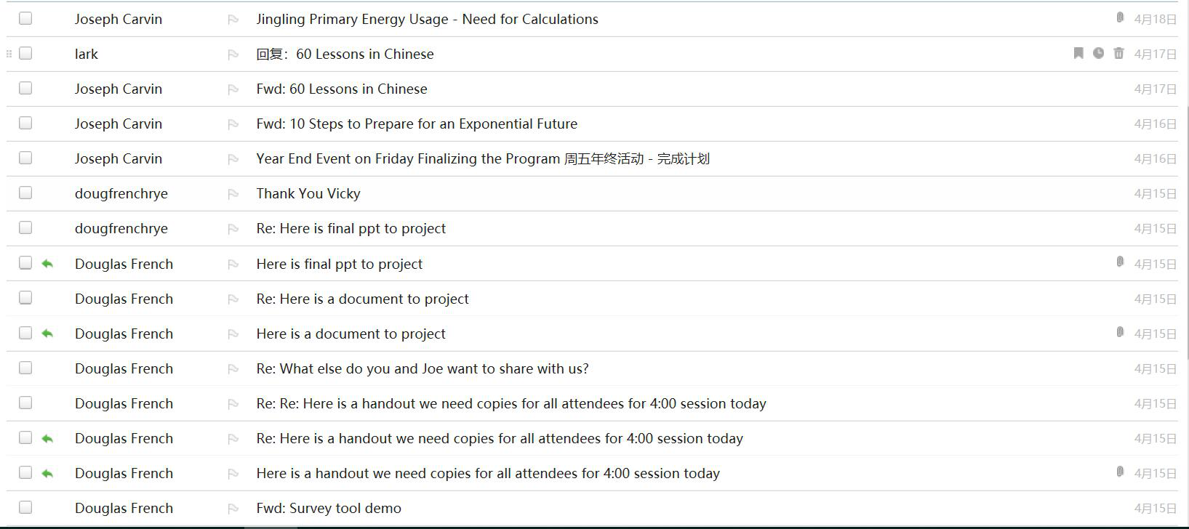Flag the 'Thank You Vicky' email
Image resolution: width=1189 pixels, height=529 pixels.
pyautogui.click(x=233, y=194)
